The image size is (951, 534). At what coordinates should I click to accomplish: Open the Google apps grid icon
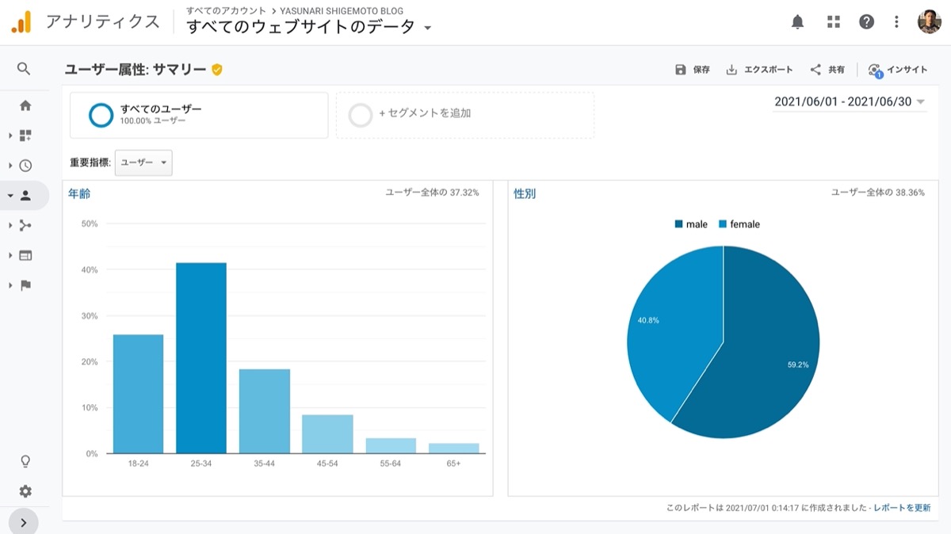[833, 22]
